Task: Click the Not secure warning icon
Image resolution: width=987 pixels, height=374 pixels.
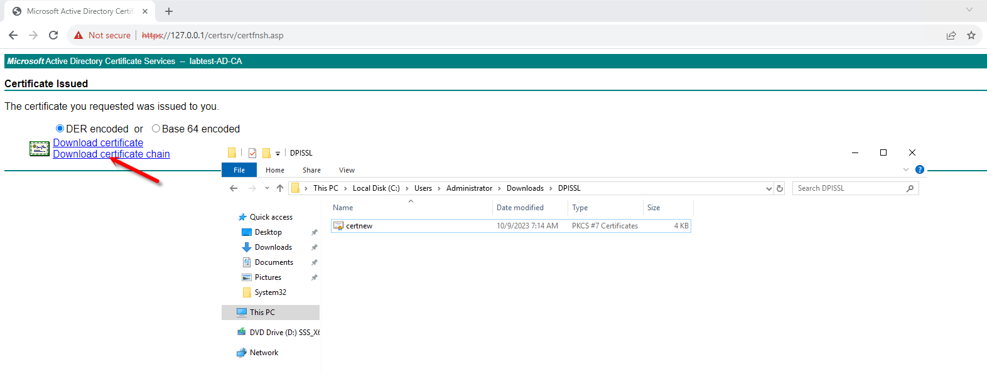Action: pos(78,35)
